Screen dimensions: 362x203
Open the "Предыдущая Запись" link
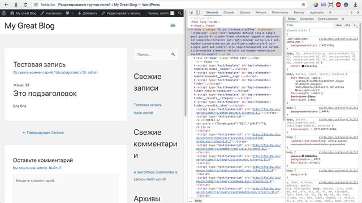[x=43, y=133]
